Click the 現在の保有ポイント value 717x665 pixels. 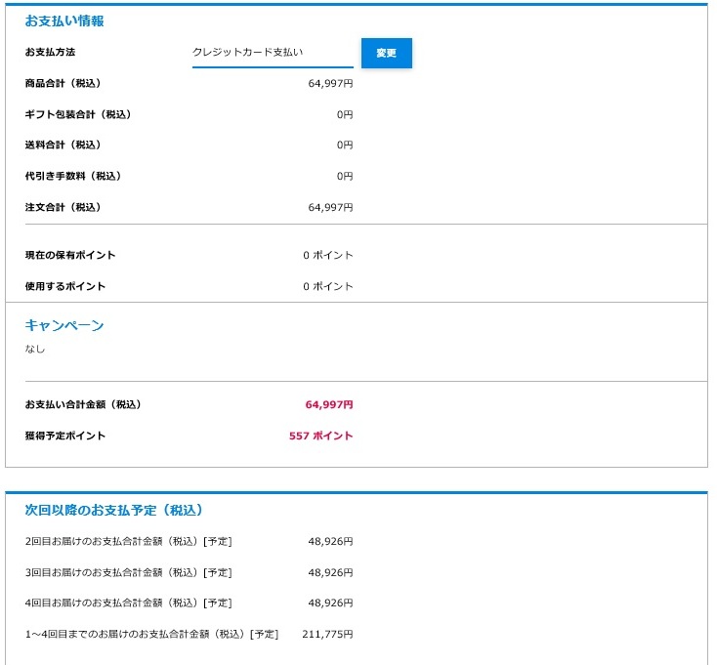tap(327, 255)
